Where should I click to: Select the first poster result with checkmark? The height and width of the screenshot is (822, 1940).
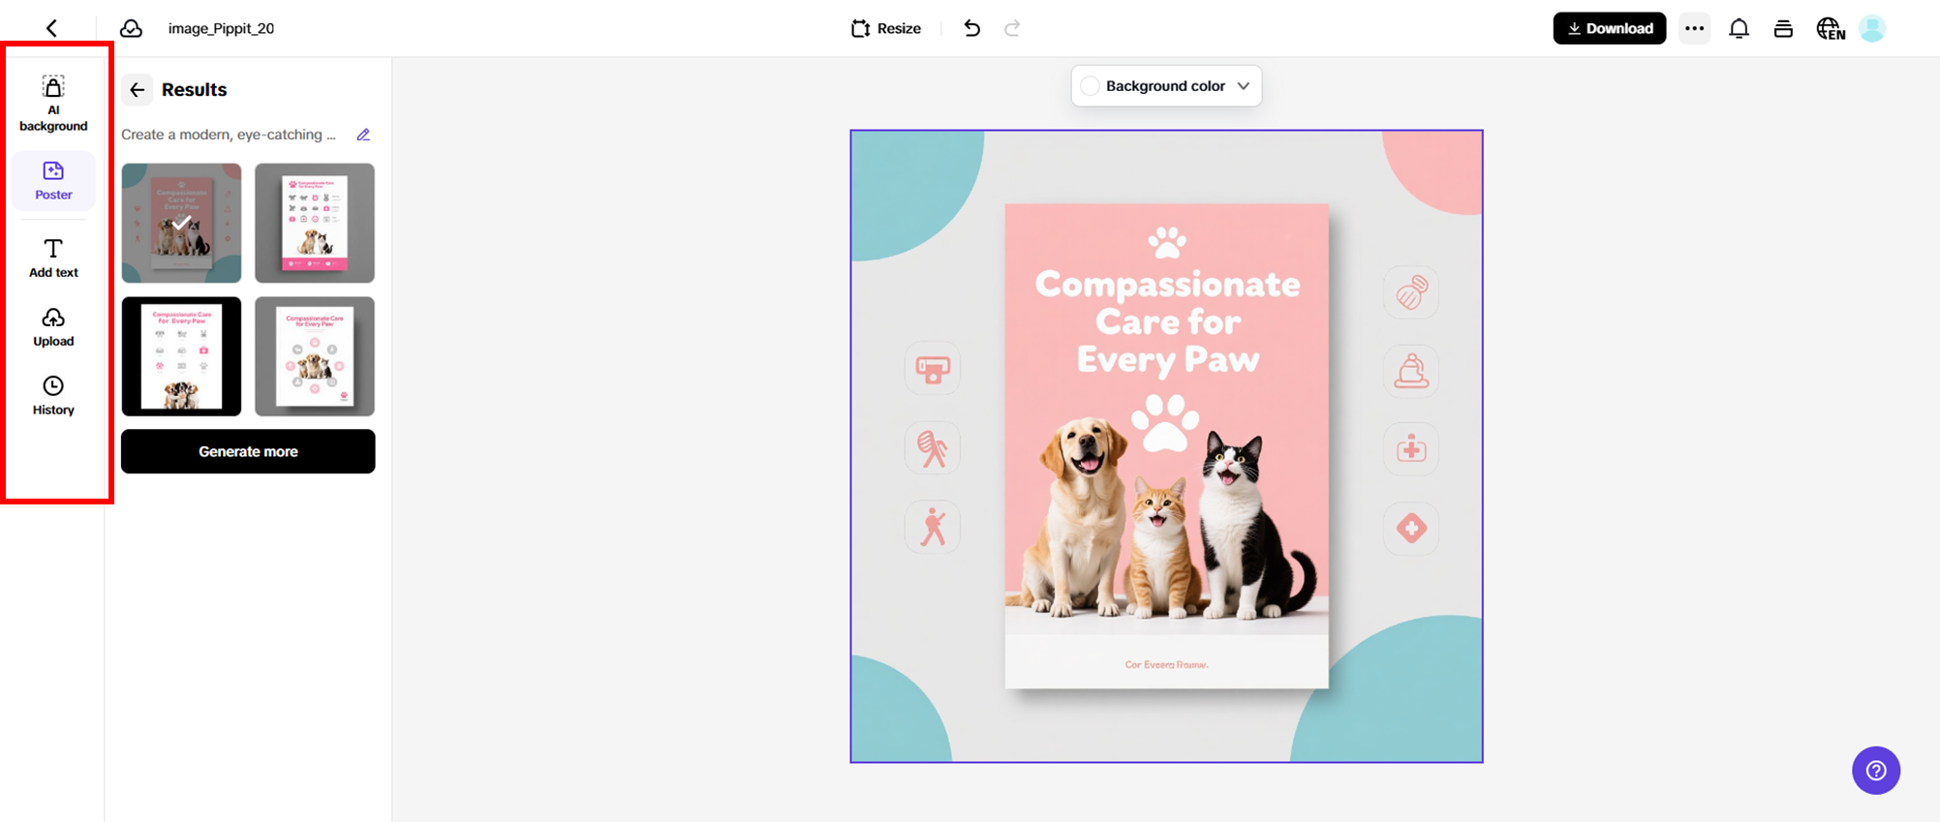[181, 223]
